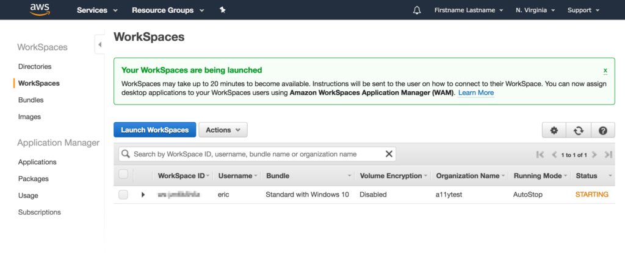Viewport: 625px width, 253px height.
Task: Open the Support dropdown menu
Action: [x=583, y=10]
